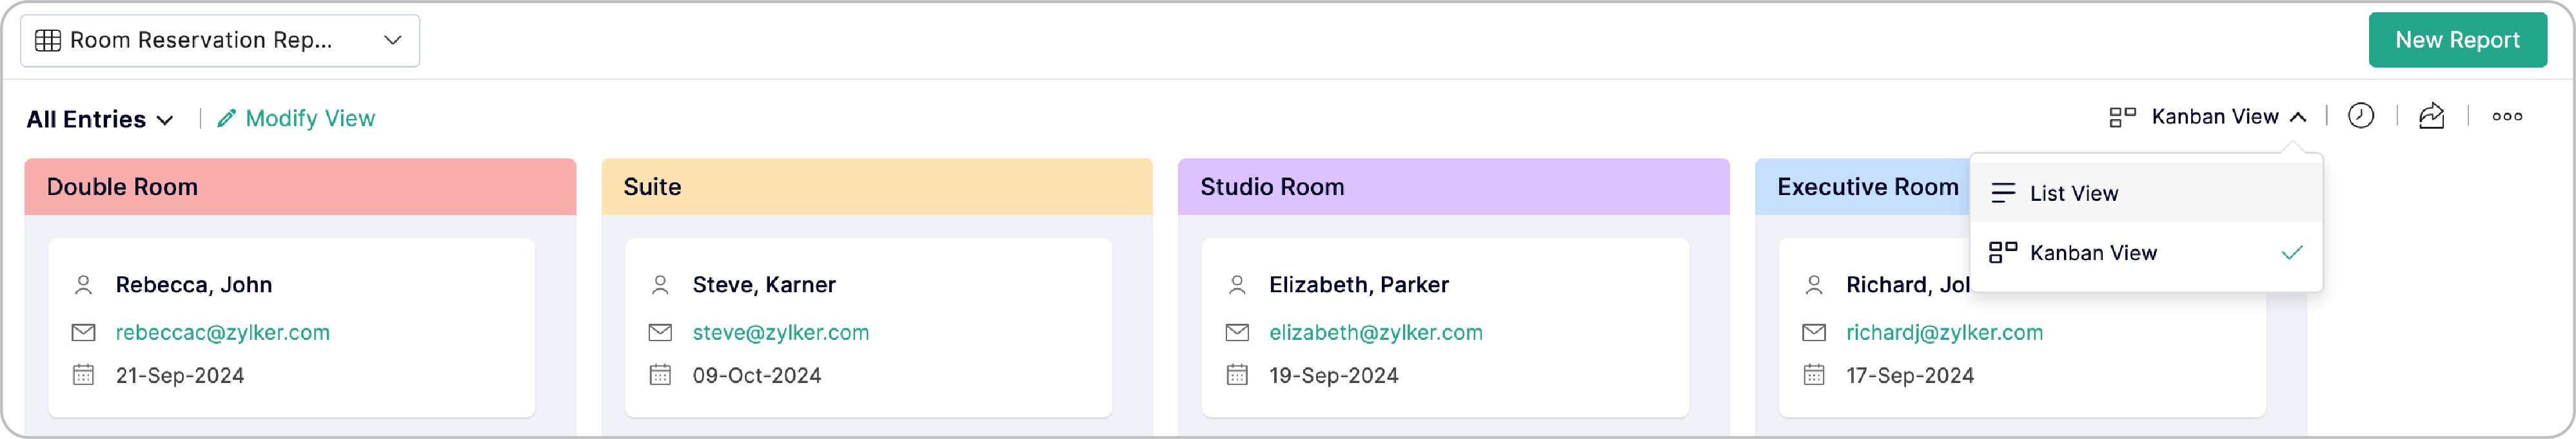
Task: Open the three-dots more options menu
Action: (x=2506, y=117)
